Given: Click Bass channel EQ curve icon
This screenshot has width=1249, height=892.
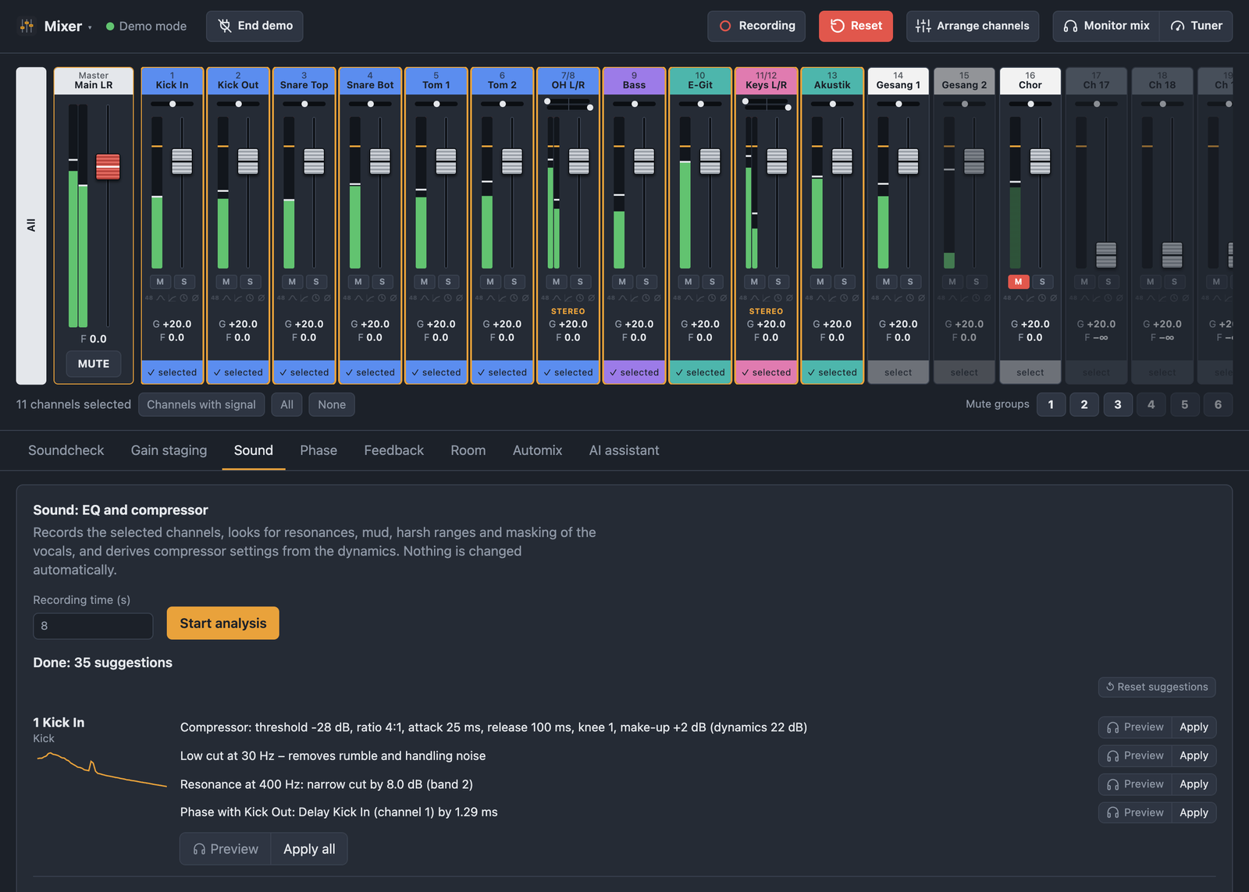Looking at the screenshot, I should (x=623, y=298).
